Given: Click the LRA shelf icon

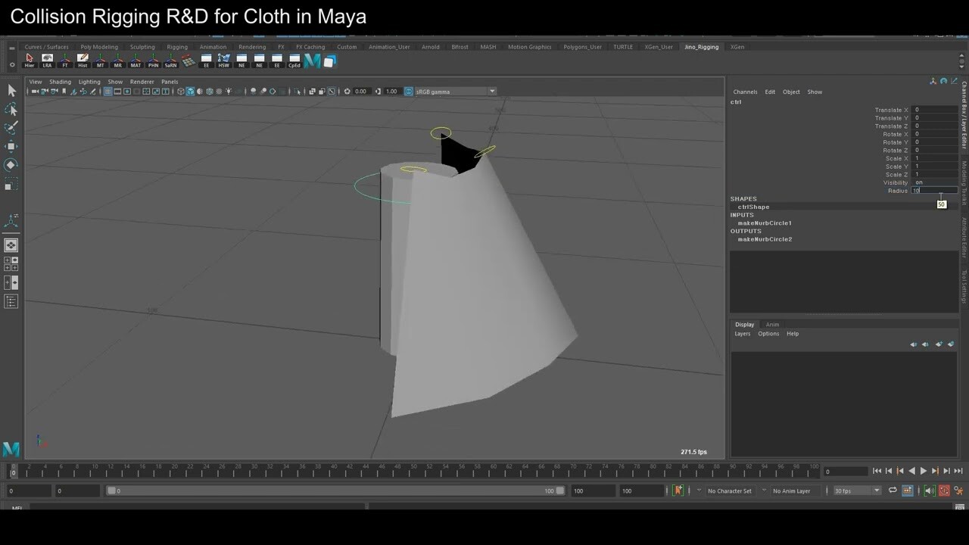Looking at the screenshot, I should point(46,61).
